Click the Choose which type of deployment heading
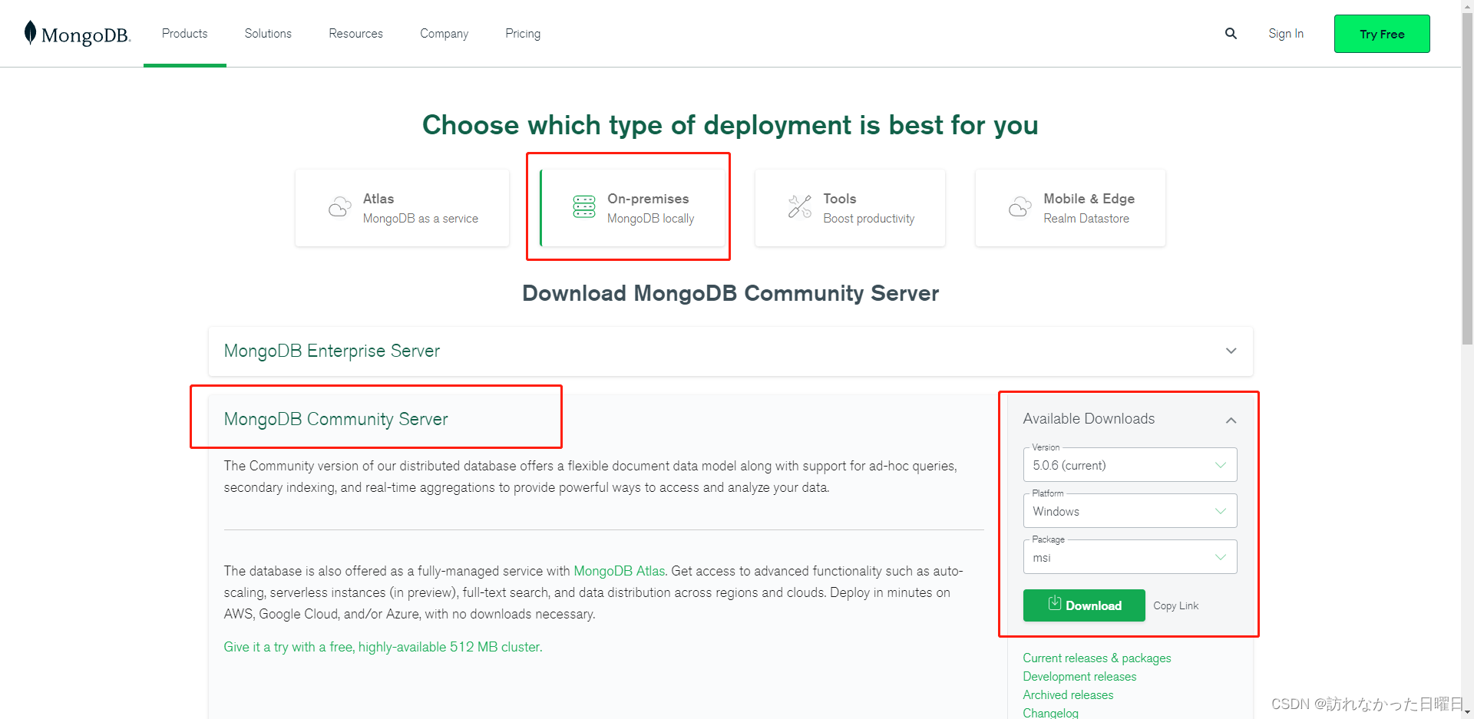This screenshot has width=1474, height=719. 730,125
